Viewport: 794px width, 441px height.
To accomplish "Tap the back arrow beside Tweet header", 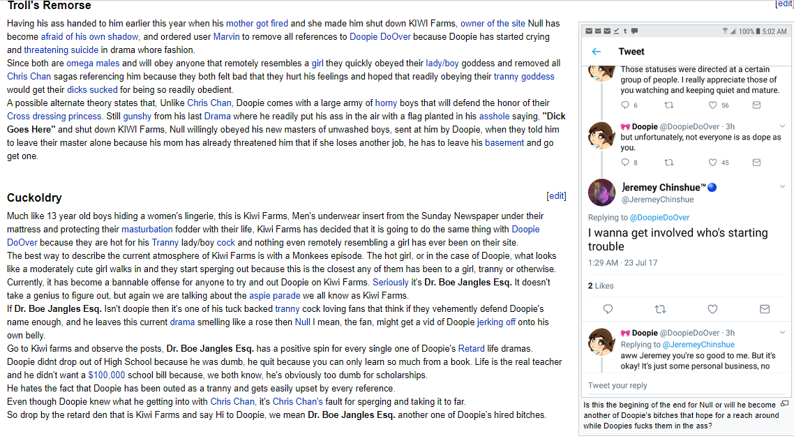I will (596, 52).
